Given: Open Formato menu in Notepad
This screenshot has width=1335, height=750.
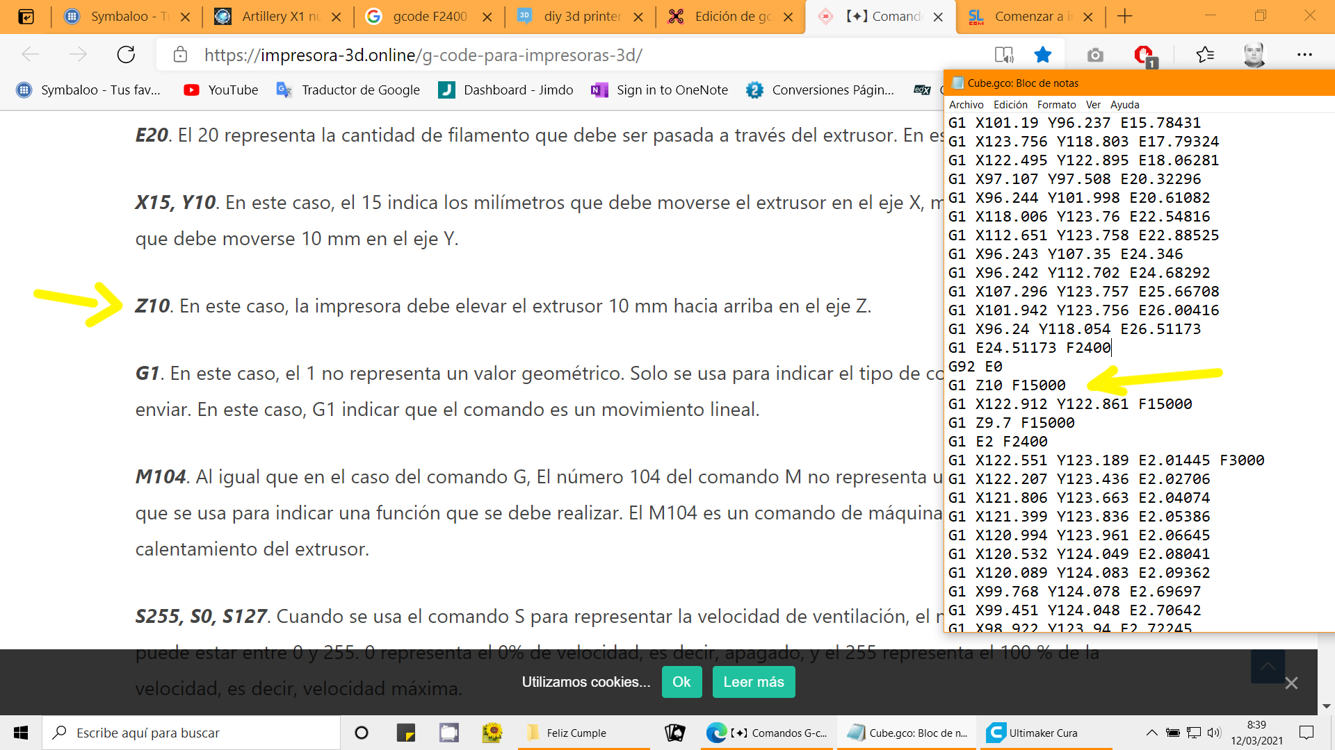Looking at the screenshot, I should 1055,105.
